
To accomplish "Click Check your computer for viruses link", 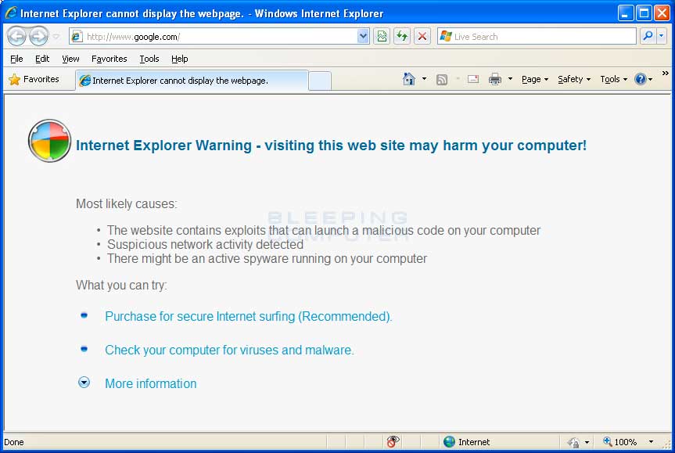I will click(229, 351).
